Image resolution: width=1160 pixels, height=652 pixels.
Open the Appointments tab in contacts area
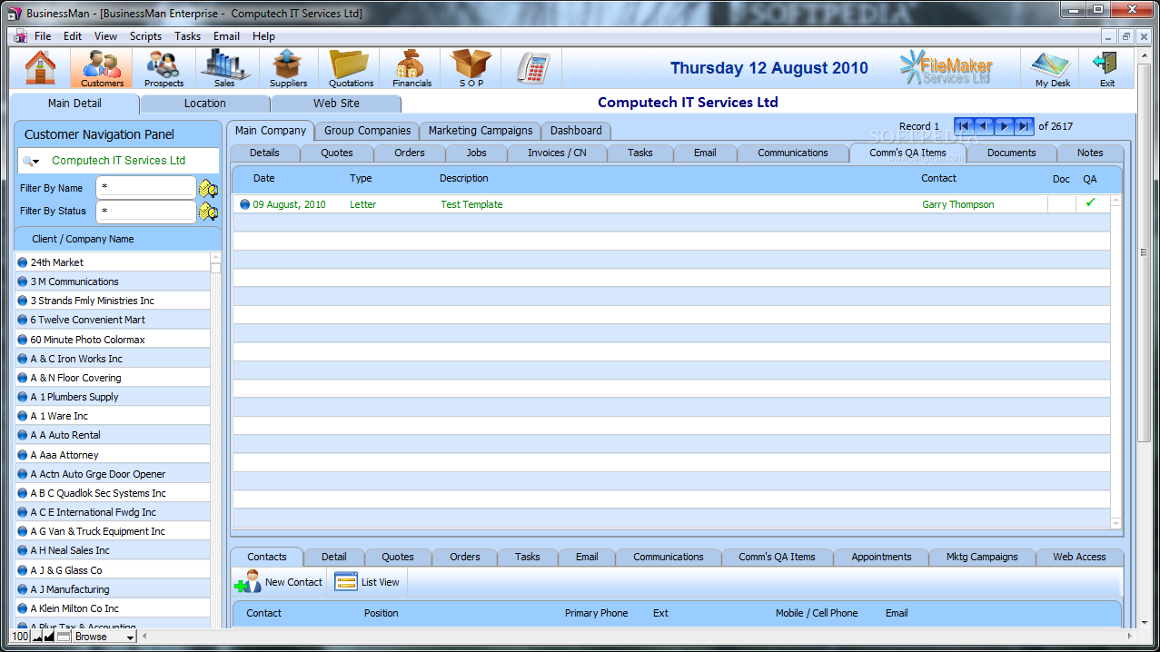tap(881, 557)
